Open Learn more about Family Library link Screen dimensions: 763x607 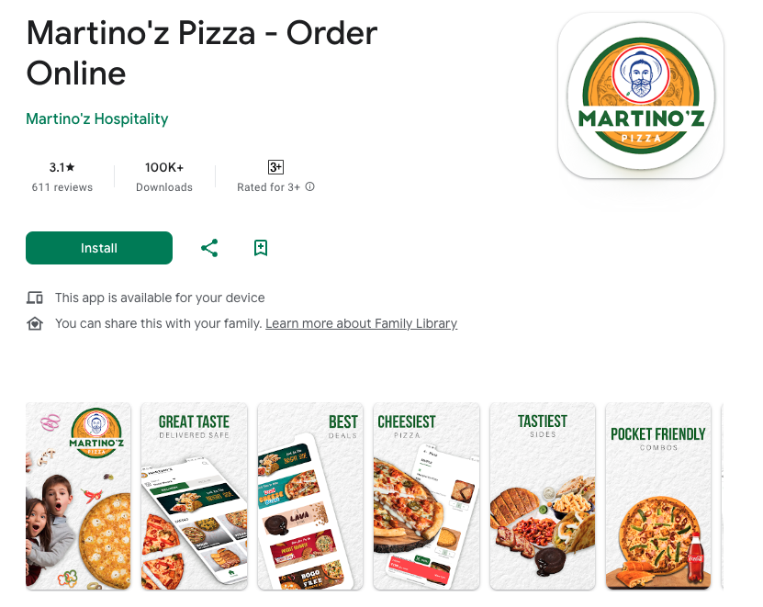(361, 323)
